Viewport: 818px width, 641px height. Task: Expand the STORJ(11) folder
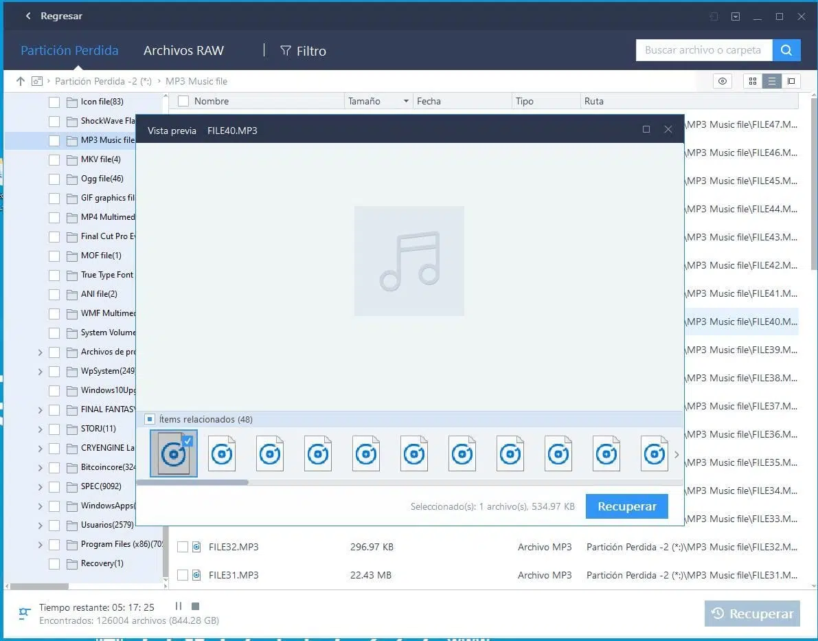40,429
